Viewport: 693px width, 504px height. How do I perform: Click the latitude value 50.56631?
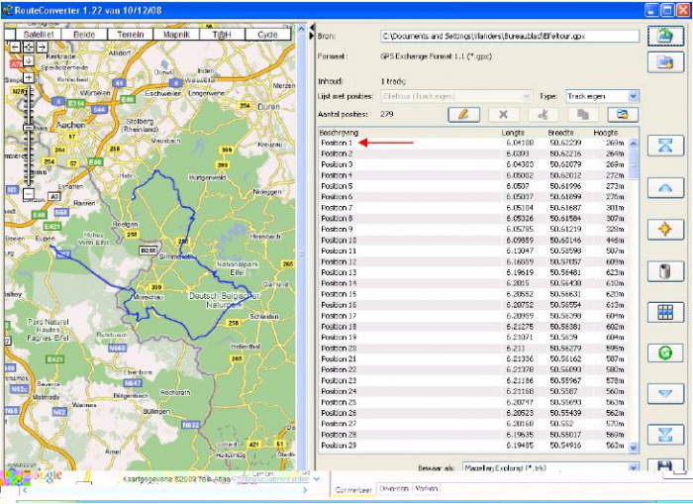pyautogui.click(x=565, y=294)
